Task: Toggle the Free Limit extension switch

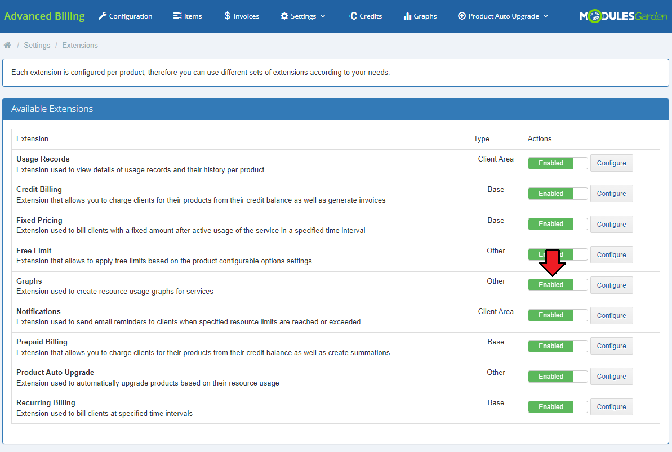Action: [558, 254]
